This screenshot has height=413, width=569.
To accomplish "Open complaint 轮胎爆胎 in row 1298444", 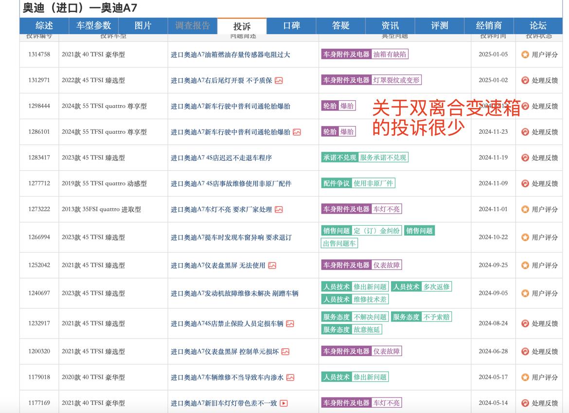I will 231,107.
